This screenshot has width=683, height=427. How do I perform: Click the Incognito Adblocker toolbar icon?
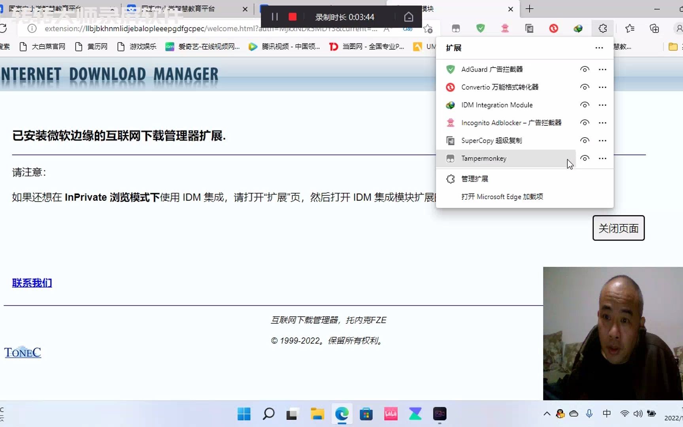[x=505, y=28]
